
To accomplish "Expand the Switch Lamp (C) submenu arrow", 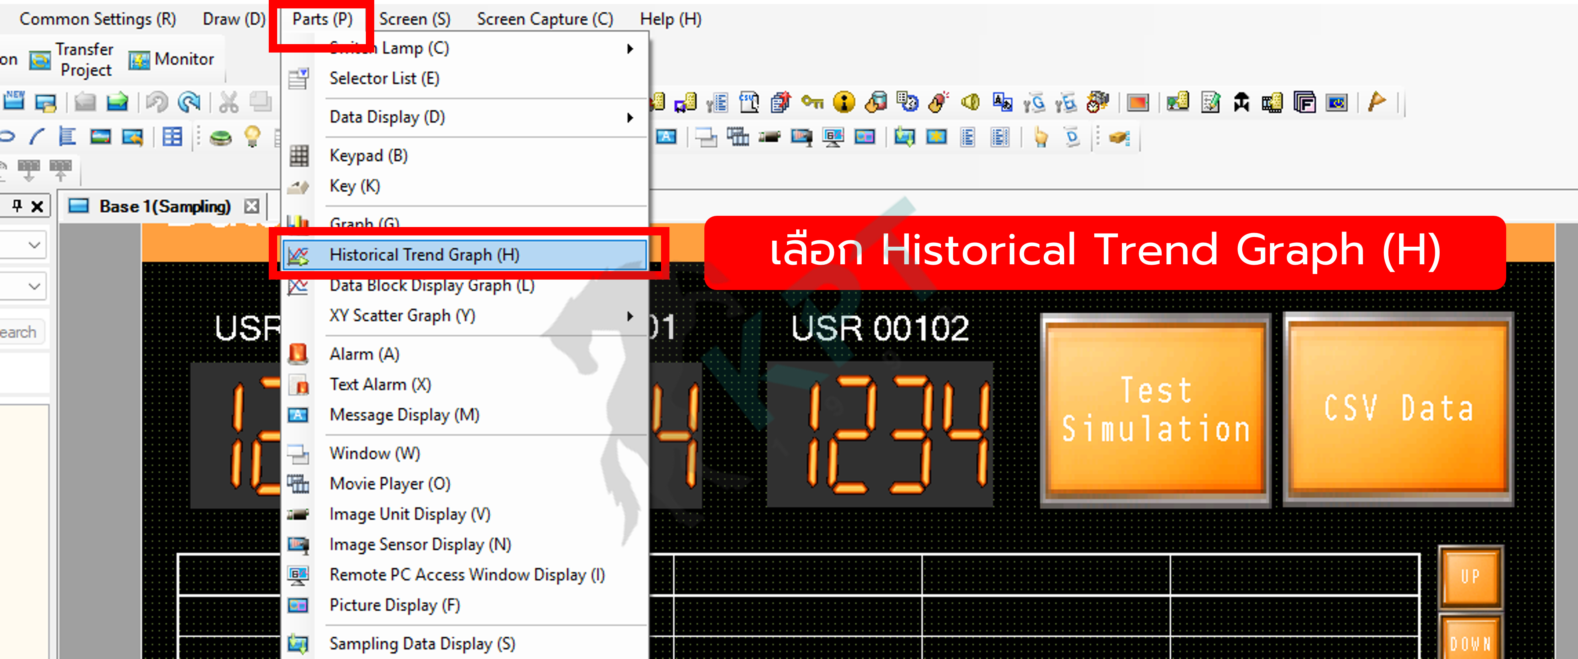I will (630, 49).
